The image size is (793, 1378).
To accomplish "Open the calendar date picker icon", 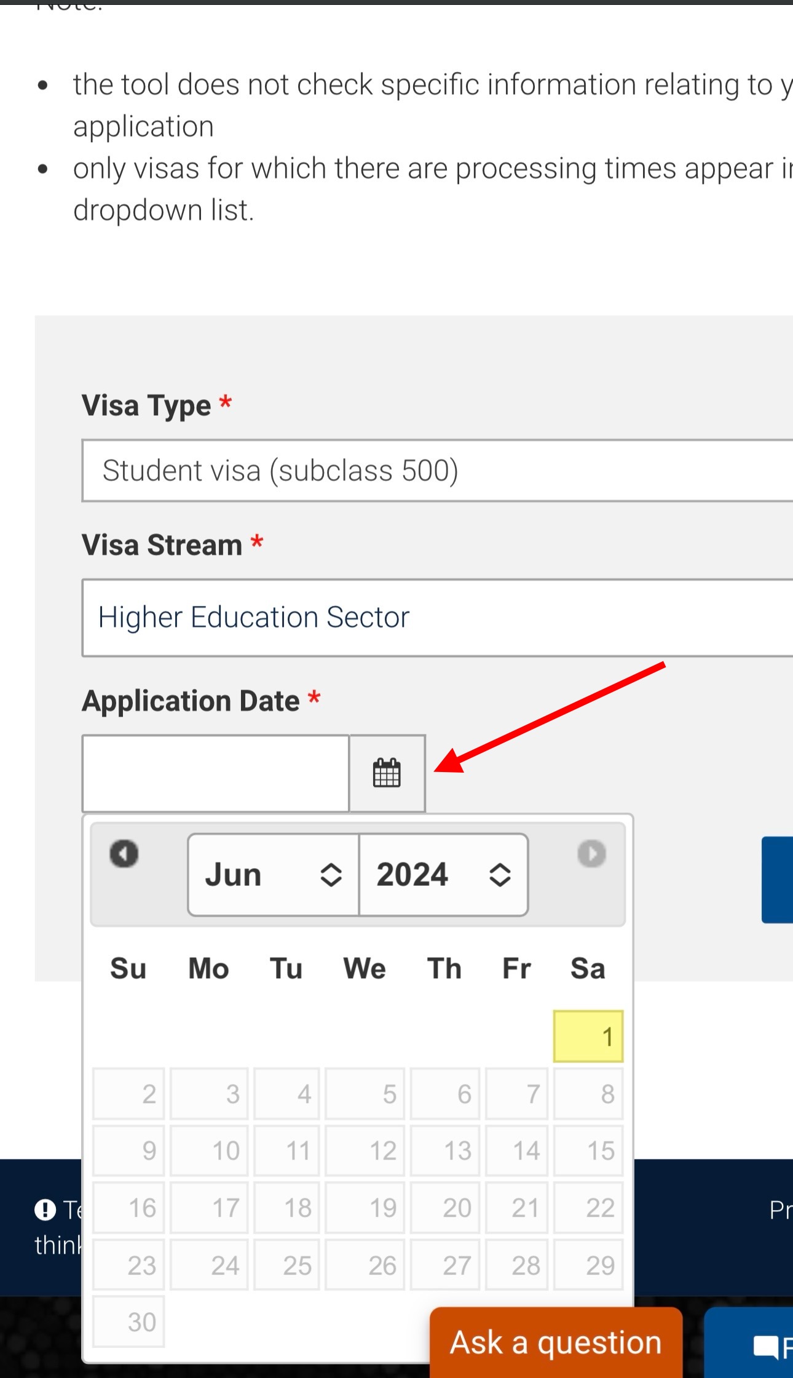I will tap(387, 773).
